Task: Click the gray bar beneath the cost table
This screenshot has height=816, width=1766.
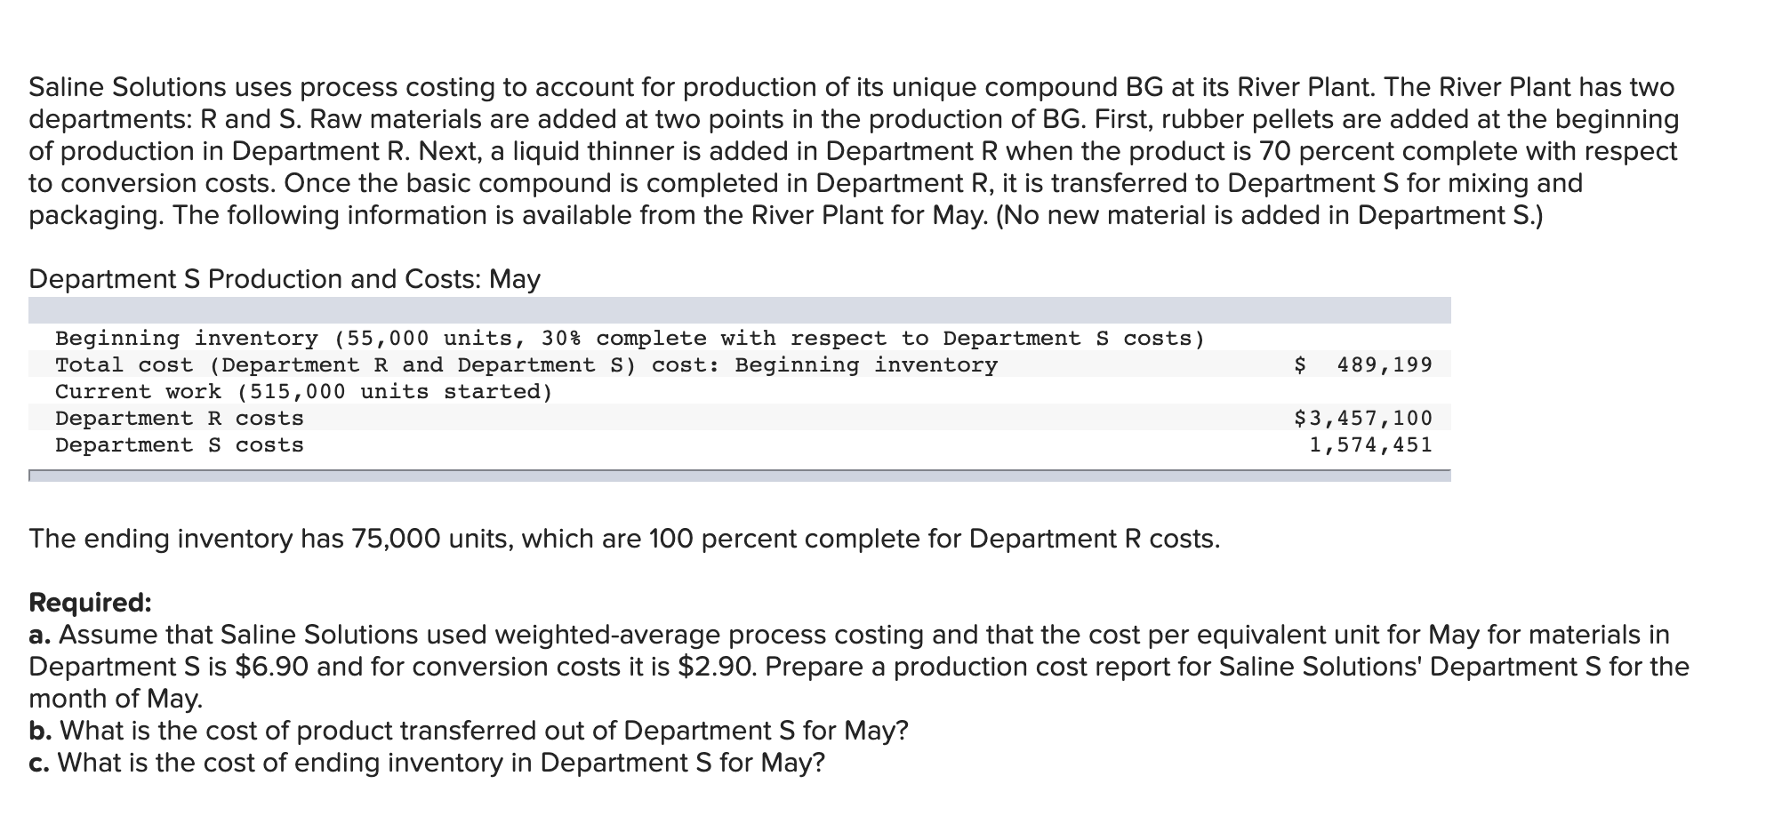Action: point(740,476)
